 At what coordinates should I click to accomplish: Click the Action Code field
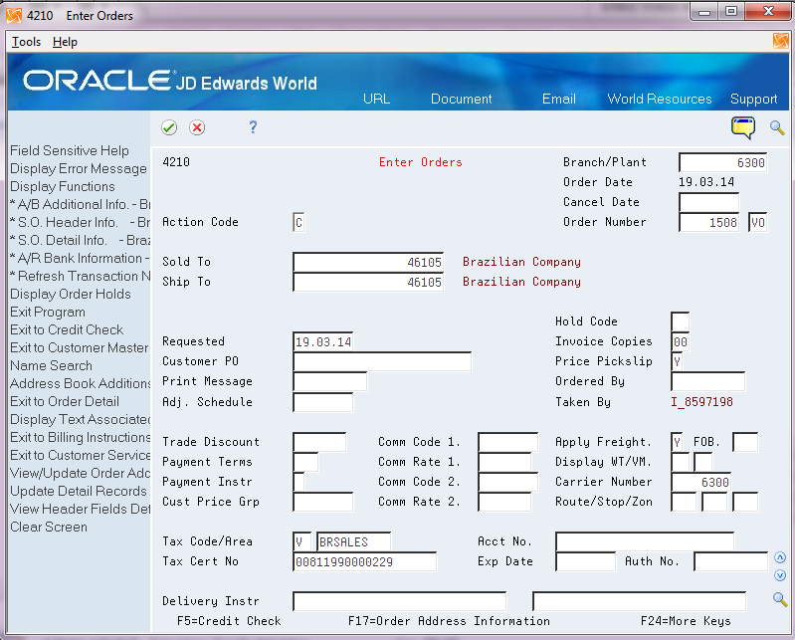pyautogui.click(x=298, y=223)
